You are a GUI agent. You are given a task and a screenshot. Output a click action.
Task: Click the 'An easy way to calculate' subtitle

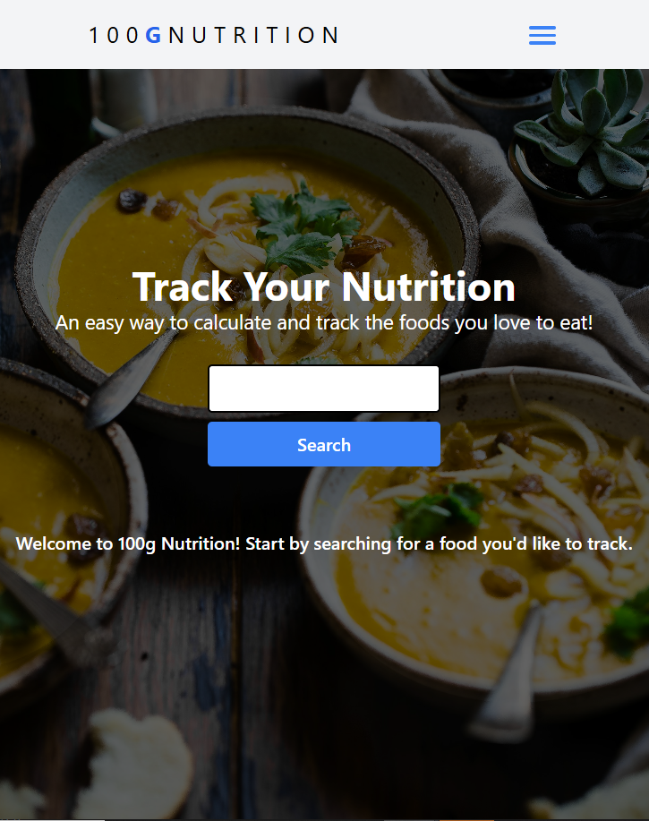[324, 322]
